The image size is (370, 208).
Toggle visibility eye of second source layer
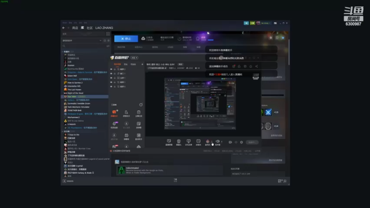pos(111,73)
